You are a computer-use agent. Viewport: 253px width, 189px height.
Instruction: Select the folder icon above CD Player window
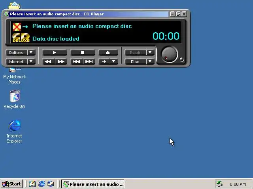tap(14, 6)
